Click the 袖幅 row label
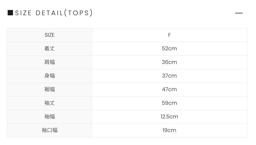Screen dimensions: 256x145 point(50,117)
